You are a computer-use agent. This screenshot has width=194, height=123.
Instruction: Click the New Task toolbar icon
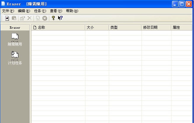(7, 18)
